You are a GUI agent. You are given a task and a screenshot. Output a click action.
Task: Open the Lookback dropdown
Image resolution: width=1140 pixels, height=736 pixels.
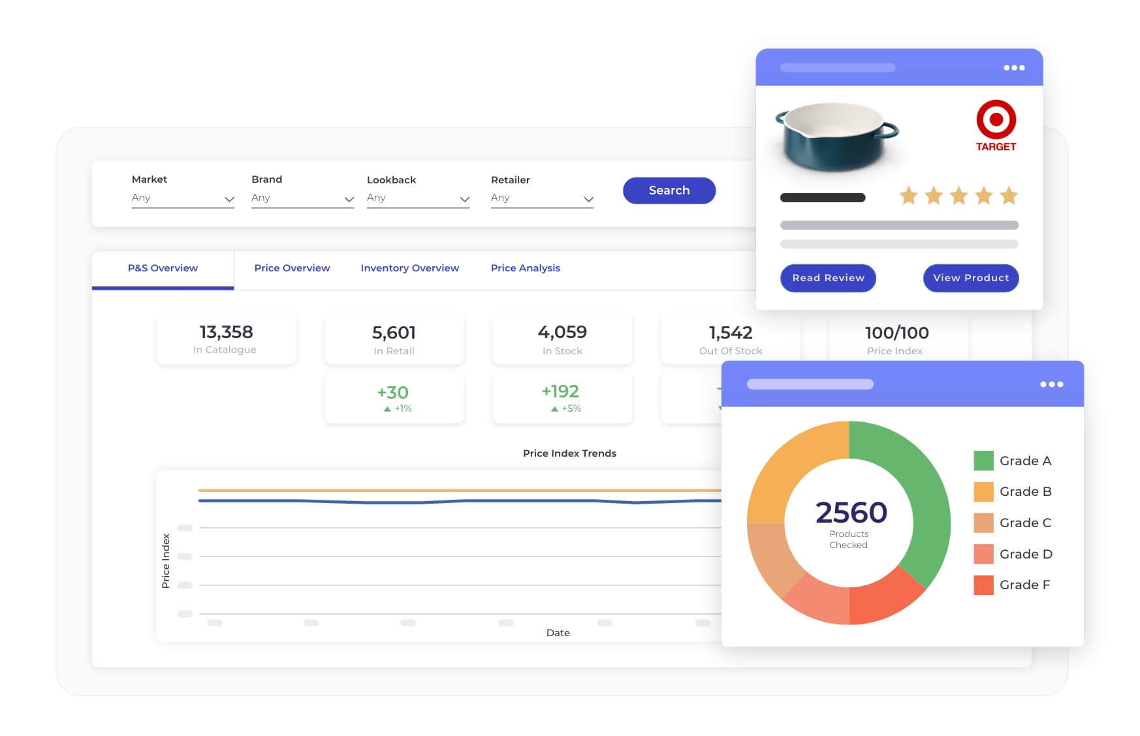click(x=418, y=198)
